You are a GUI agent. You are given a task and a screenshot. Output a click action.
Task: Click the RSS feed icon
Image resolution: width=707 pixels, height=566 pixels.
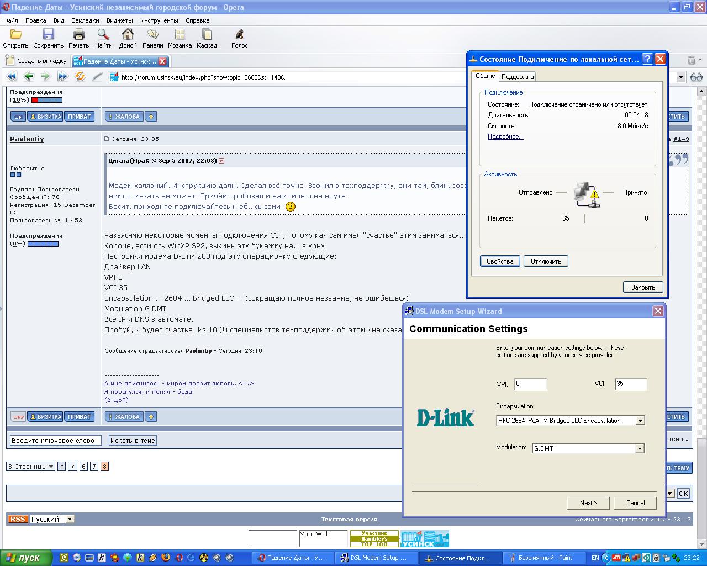tap(18, 519)
